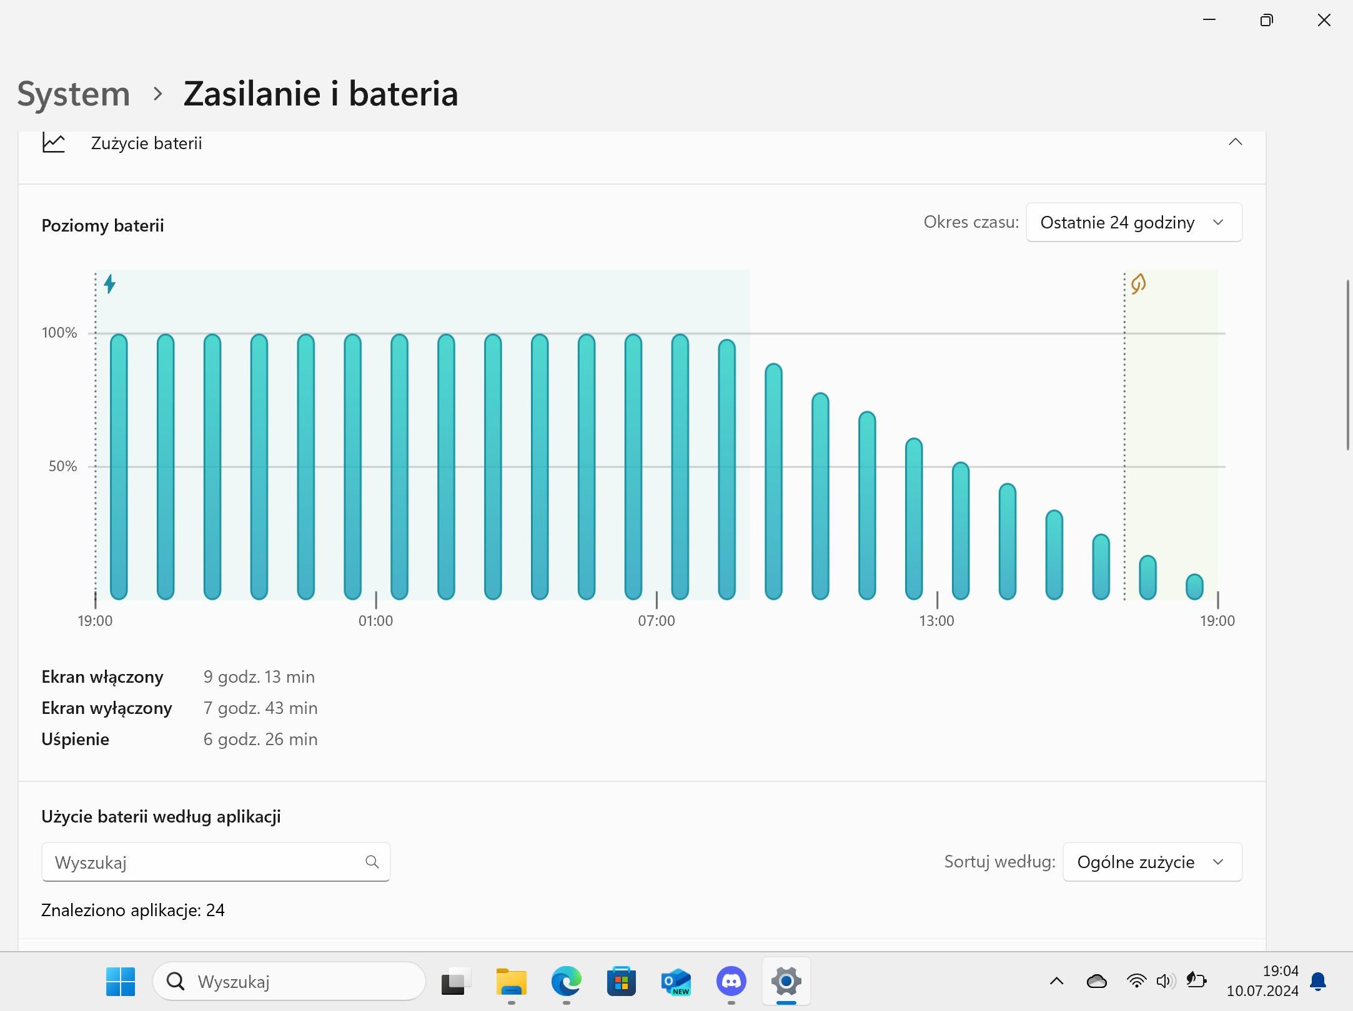Click the magnifier icon in app search
Image resolution: width=1353 pixels, height=1011 pixels.
372,862
